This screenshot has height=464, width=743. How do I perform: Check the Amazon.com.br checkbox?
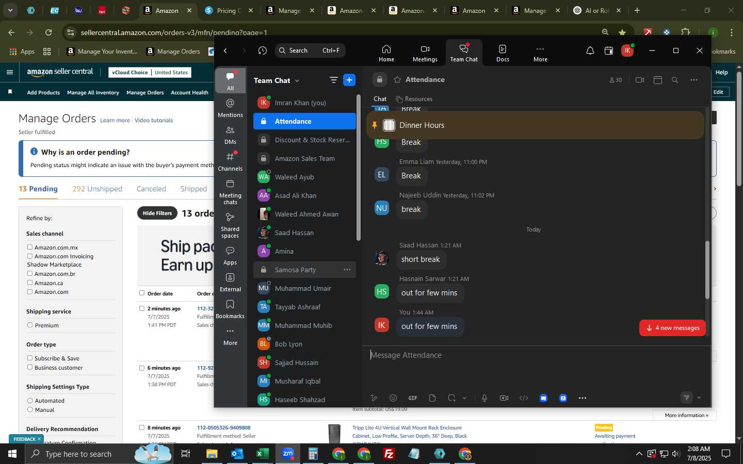coord(30,274)
